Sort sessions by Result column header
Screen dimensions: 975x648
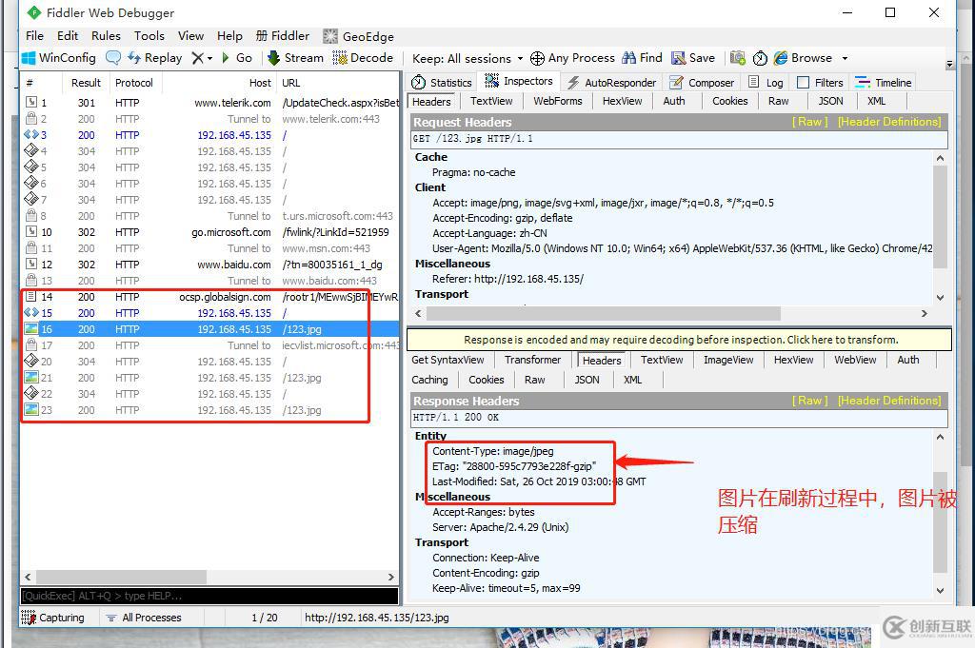pyautogui.click(x=86, y=83)
